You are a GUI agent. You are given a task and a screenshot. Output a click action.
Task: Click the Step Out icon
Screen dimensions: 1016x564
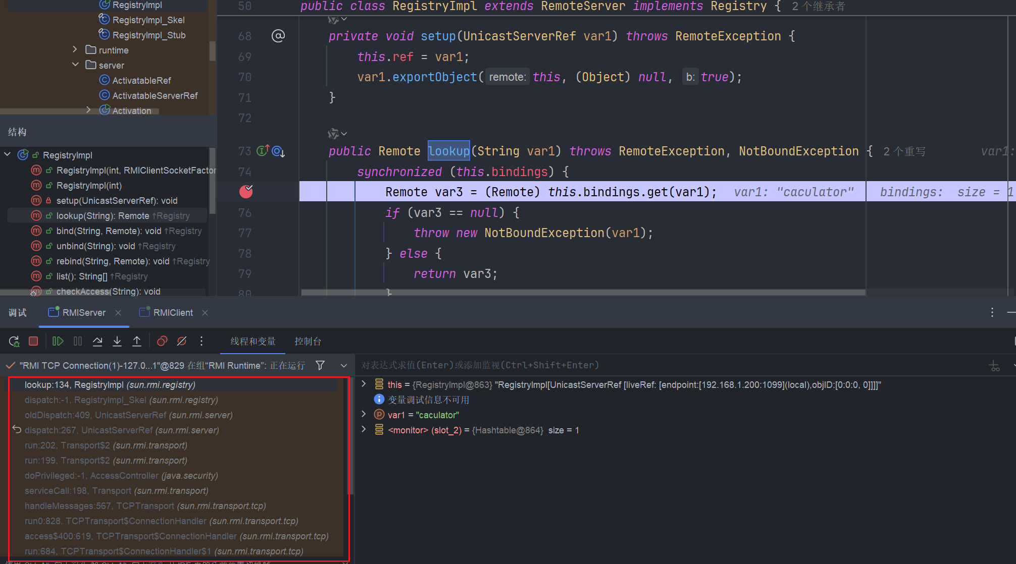[137, 342]
